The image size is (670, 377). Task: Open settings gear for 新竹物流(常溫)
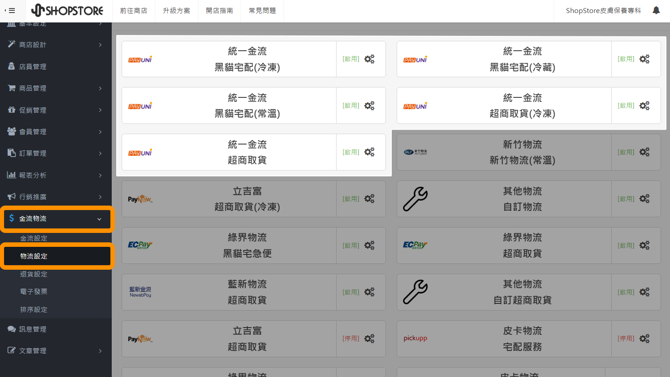click(644, 152)
